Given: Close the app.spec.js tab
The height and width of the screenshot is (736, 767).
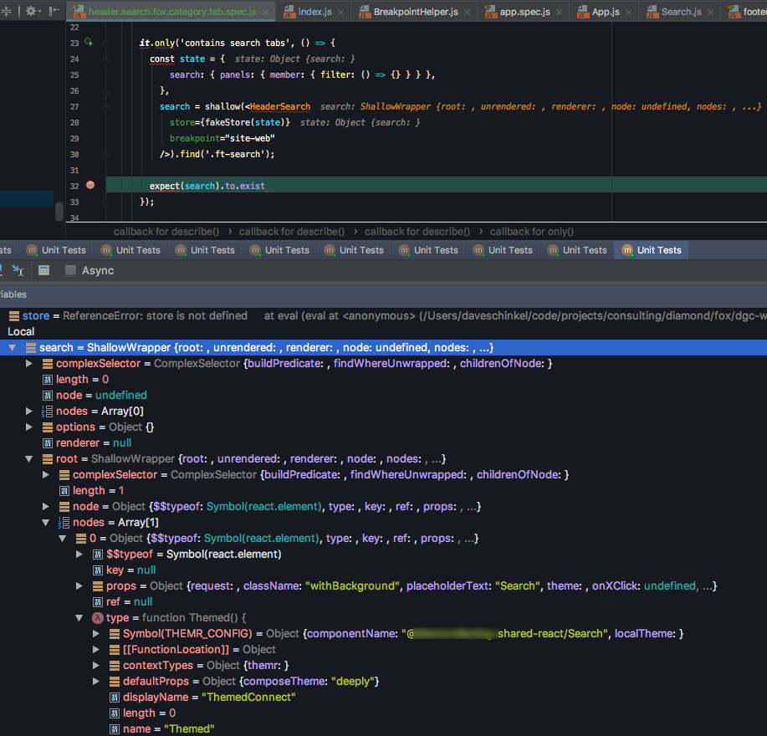Looking at the screenshot, I should pyautogui.click(x=559, y=13).
